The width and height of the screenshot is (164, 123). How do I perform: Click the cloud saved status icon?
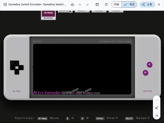(x=72, y=5)
